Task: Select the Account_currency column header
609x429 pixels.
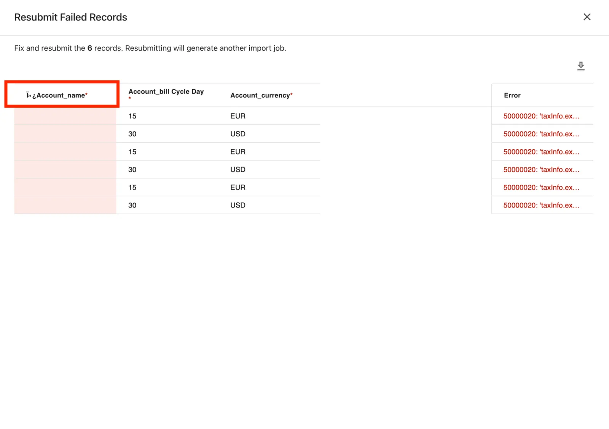Action: pos(261,96)
